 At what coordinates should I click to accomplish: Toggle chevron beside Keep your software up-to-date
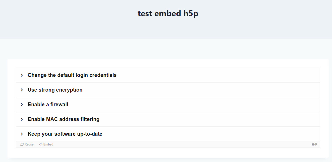pos(22,134)
